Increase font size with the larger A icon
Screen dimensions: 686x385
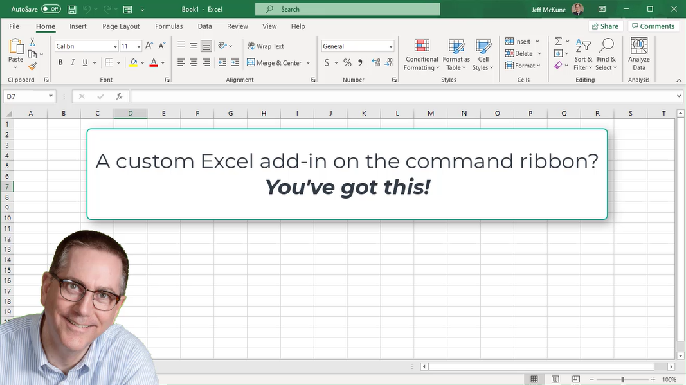click(x=149, y=46)
